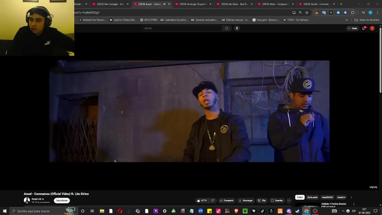Click the Google Translate extension icon
The image size is (382, 215).
324,13
